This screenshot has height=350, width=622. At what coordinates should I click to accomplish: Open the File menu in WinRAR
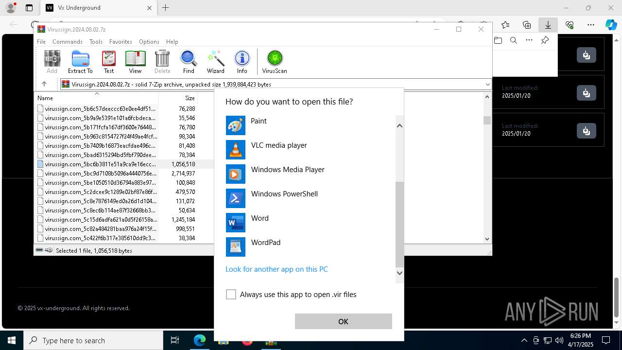click(x=41, y=42)
